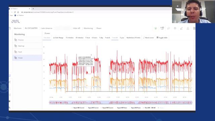Click the wave company logo
This screenshot has height=121, width=215.
click(x=15, y=21)
